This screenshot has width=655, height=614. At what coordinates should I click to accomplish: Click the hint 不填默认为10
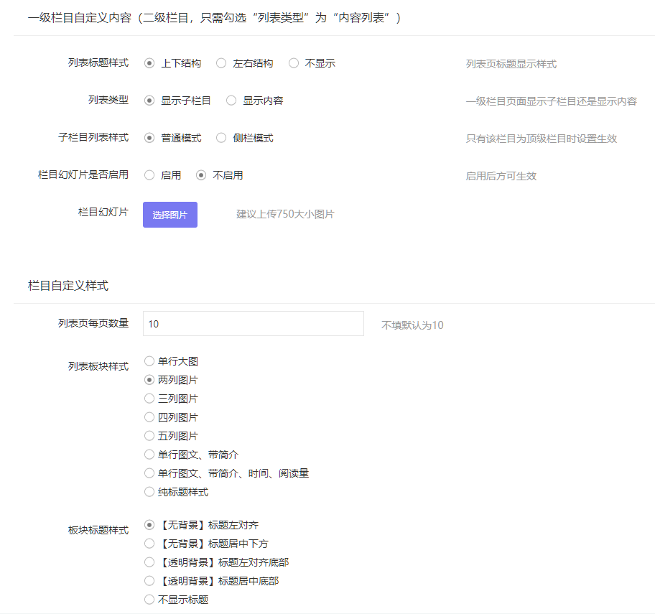(x=412, y=325)
